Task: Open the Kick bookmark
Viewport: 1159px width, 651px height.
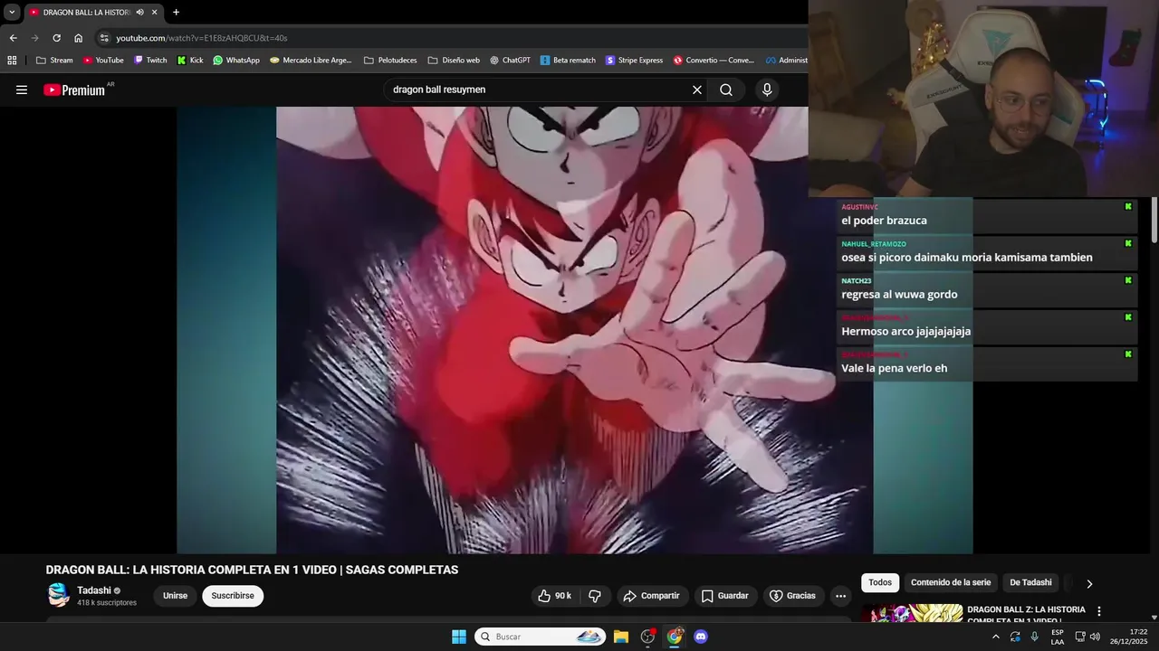Action: pyautogui.click(x=190, y=61)
